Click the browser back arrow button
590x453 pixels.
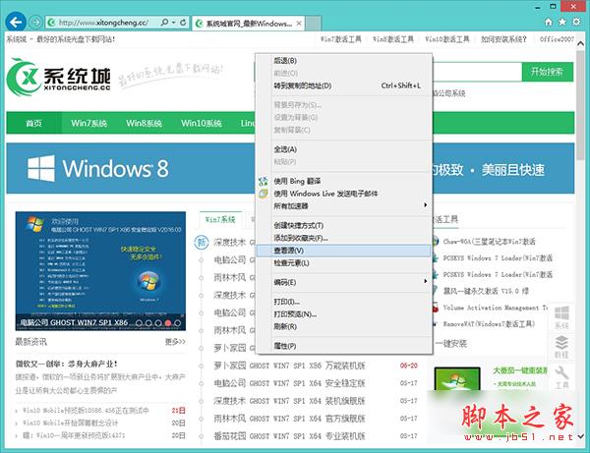tap(16, 23)
